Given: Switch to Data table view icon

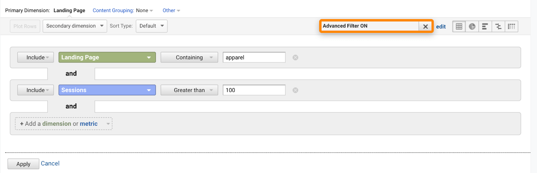Looking at the screenshot, I should [459, 26].
